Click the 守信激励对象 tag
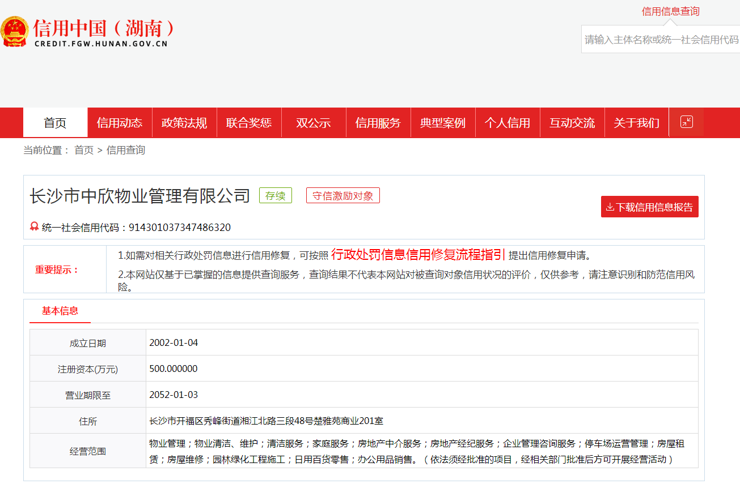Screen dimensions: 740x484 (x=342, y=196)
